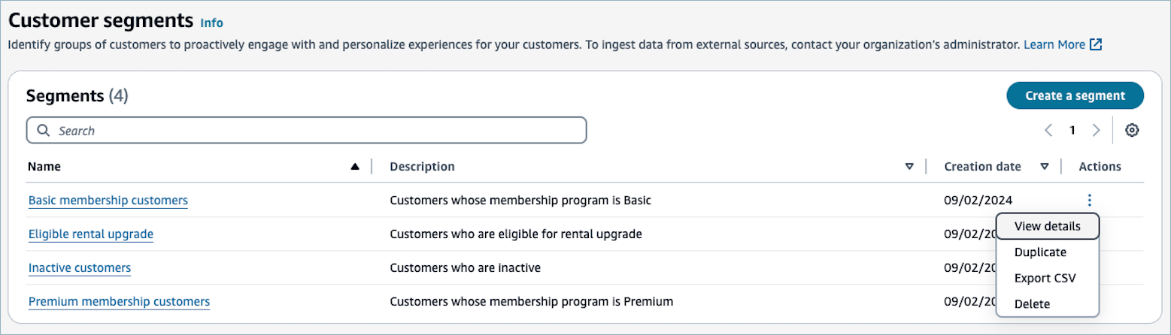Open the Info link beside title
Viewport: 1171px width, 335px height.
[211, 23]
